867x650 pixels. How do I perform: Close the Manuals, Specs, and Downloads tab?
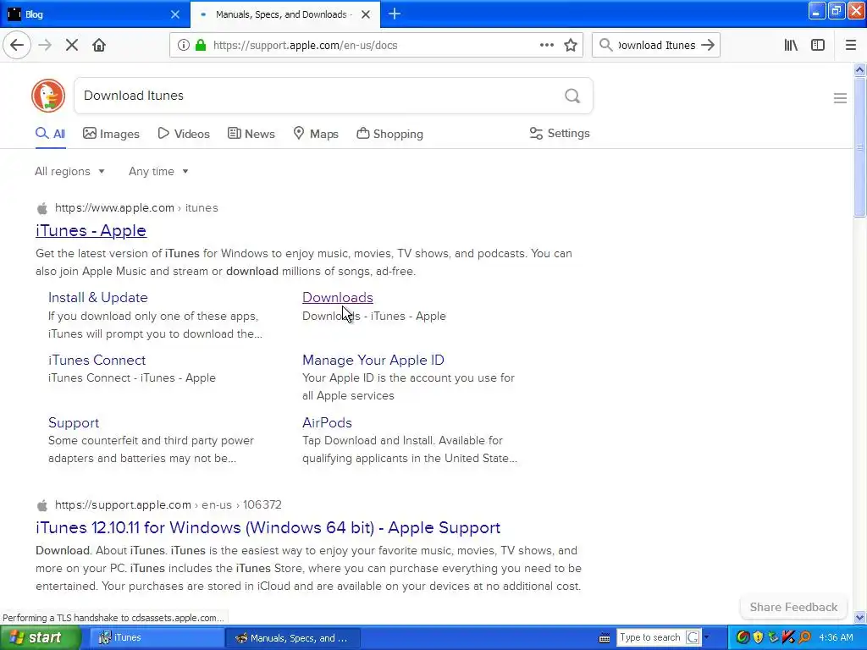pyautogui.click(x=366, y=14)
